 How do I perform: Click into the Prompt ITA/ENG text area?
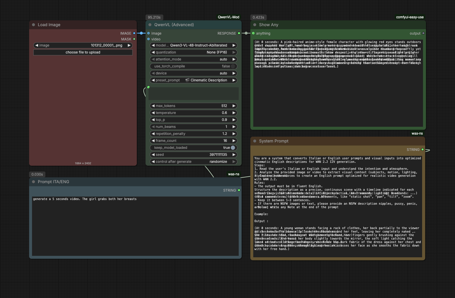point(135,227)
